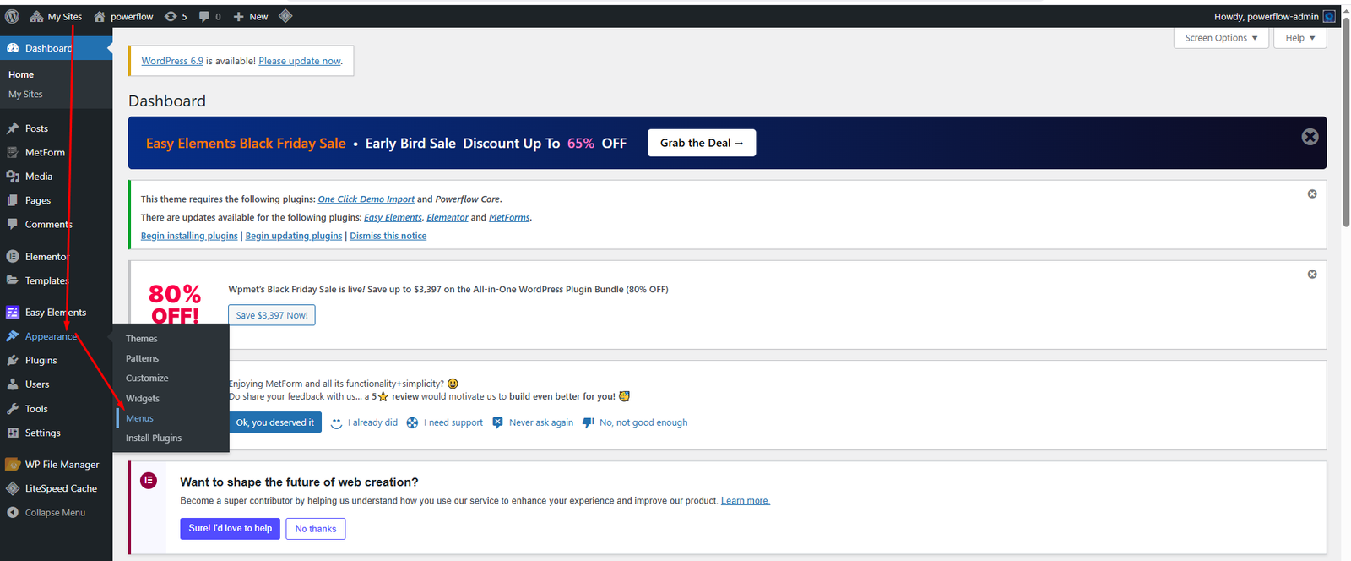Collapse the admin sidebar menu

[x=55, y=513]
